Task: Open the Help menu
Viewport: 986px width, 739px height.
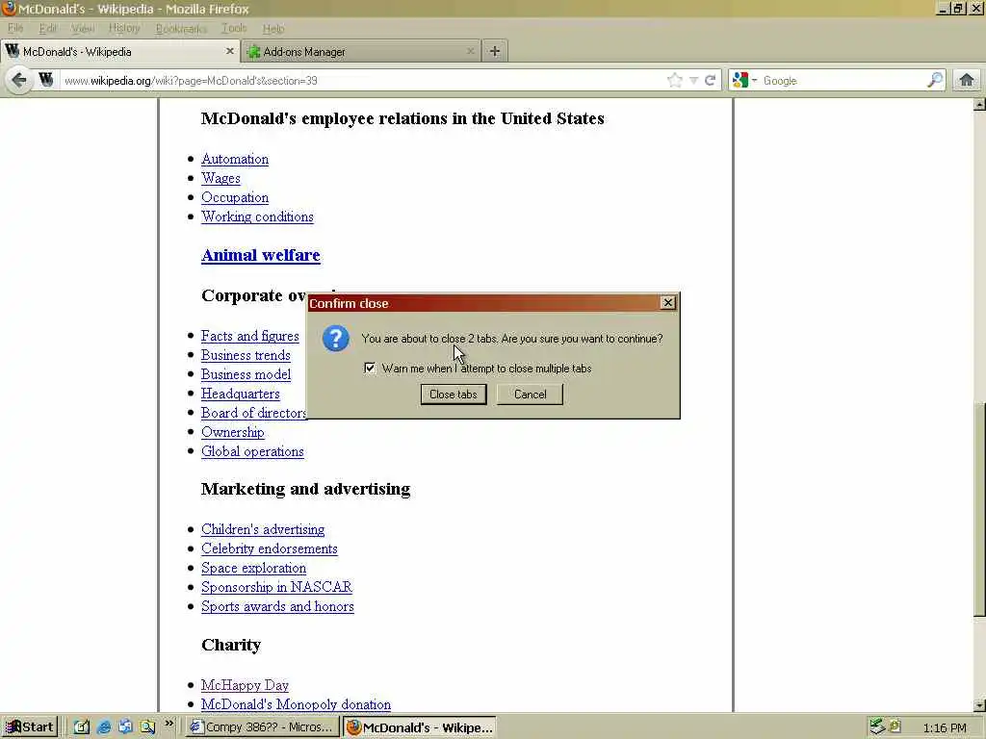Action: click(273, 28)
